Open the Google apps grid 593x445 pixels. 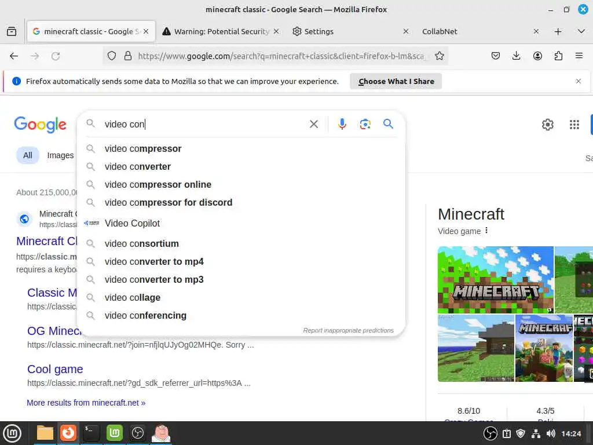[x=574, y=125]
